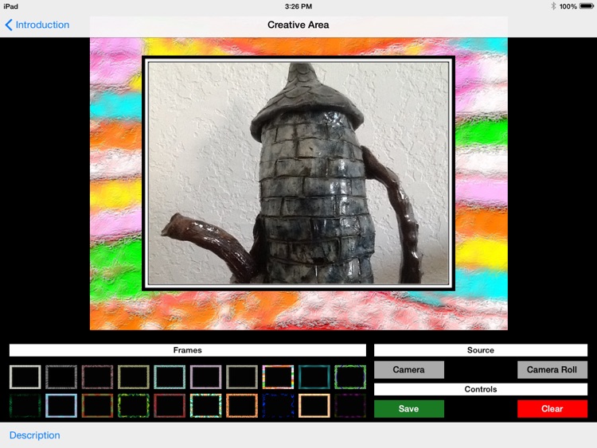Open the Camera Roll source
The height and width of the screenshot is (448, 597).
pos(552,369)
